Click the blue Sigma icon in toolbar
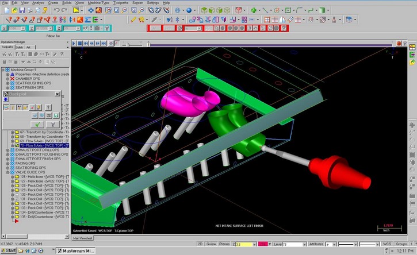The height and width of the screenshot is (255, 417). coord(87,20)
